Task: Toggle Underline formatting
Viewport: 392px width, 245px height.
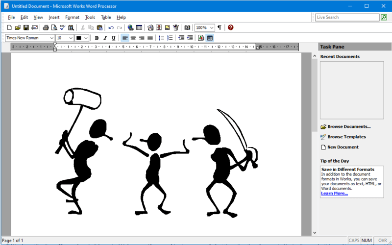Action: [114, 38]
